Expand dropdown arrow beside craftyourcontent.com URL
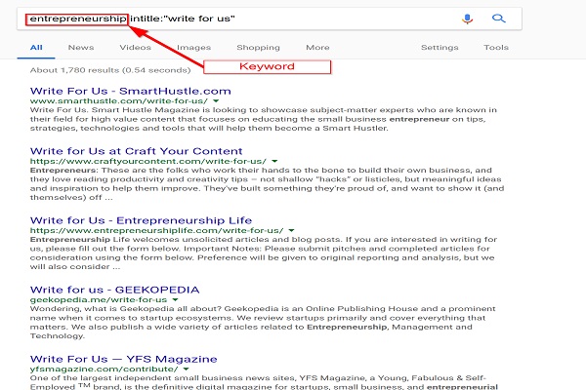The width and height of the screenshot is (586, 390). [x=274, y=161]
